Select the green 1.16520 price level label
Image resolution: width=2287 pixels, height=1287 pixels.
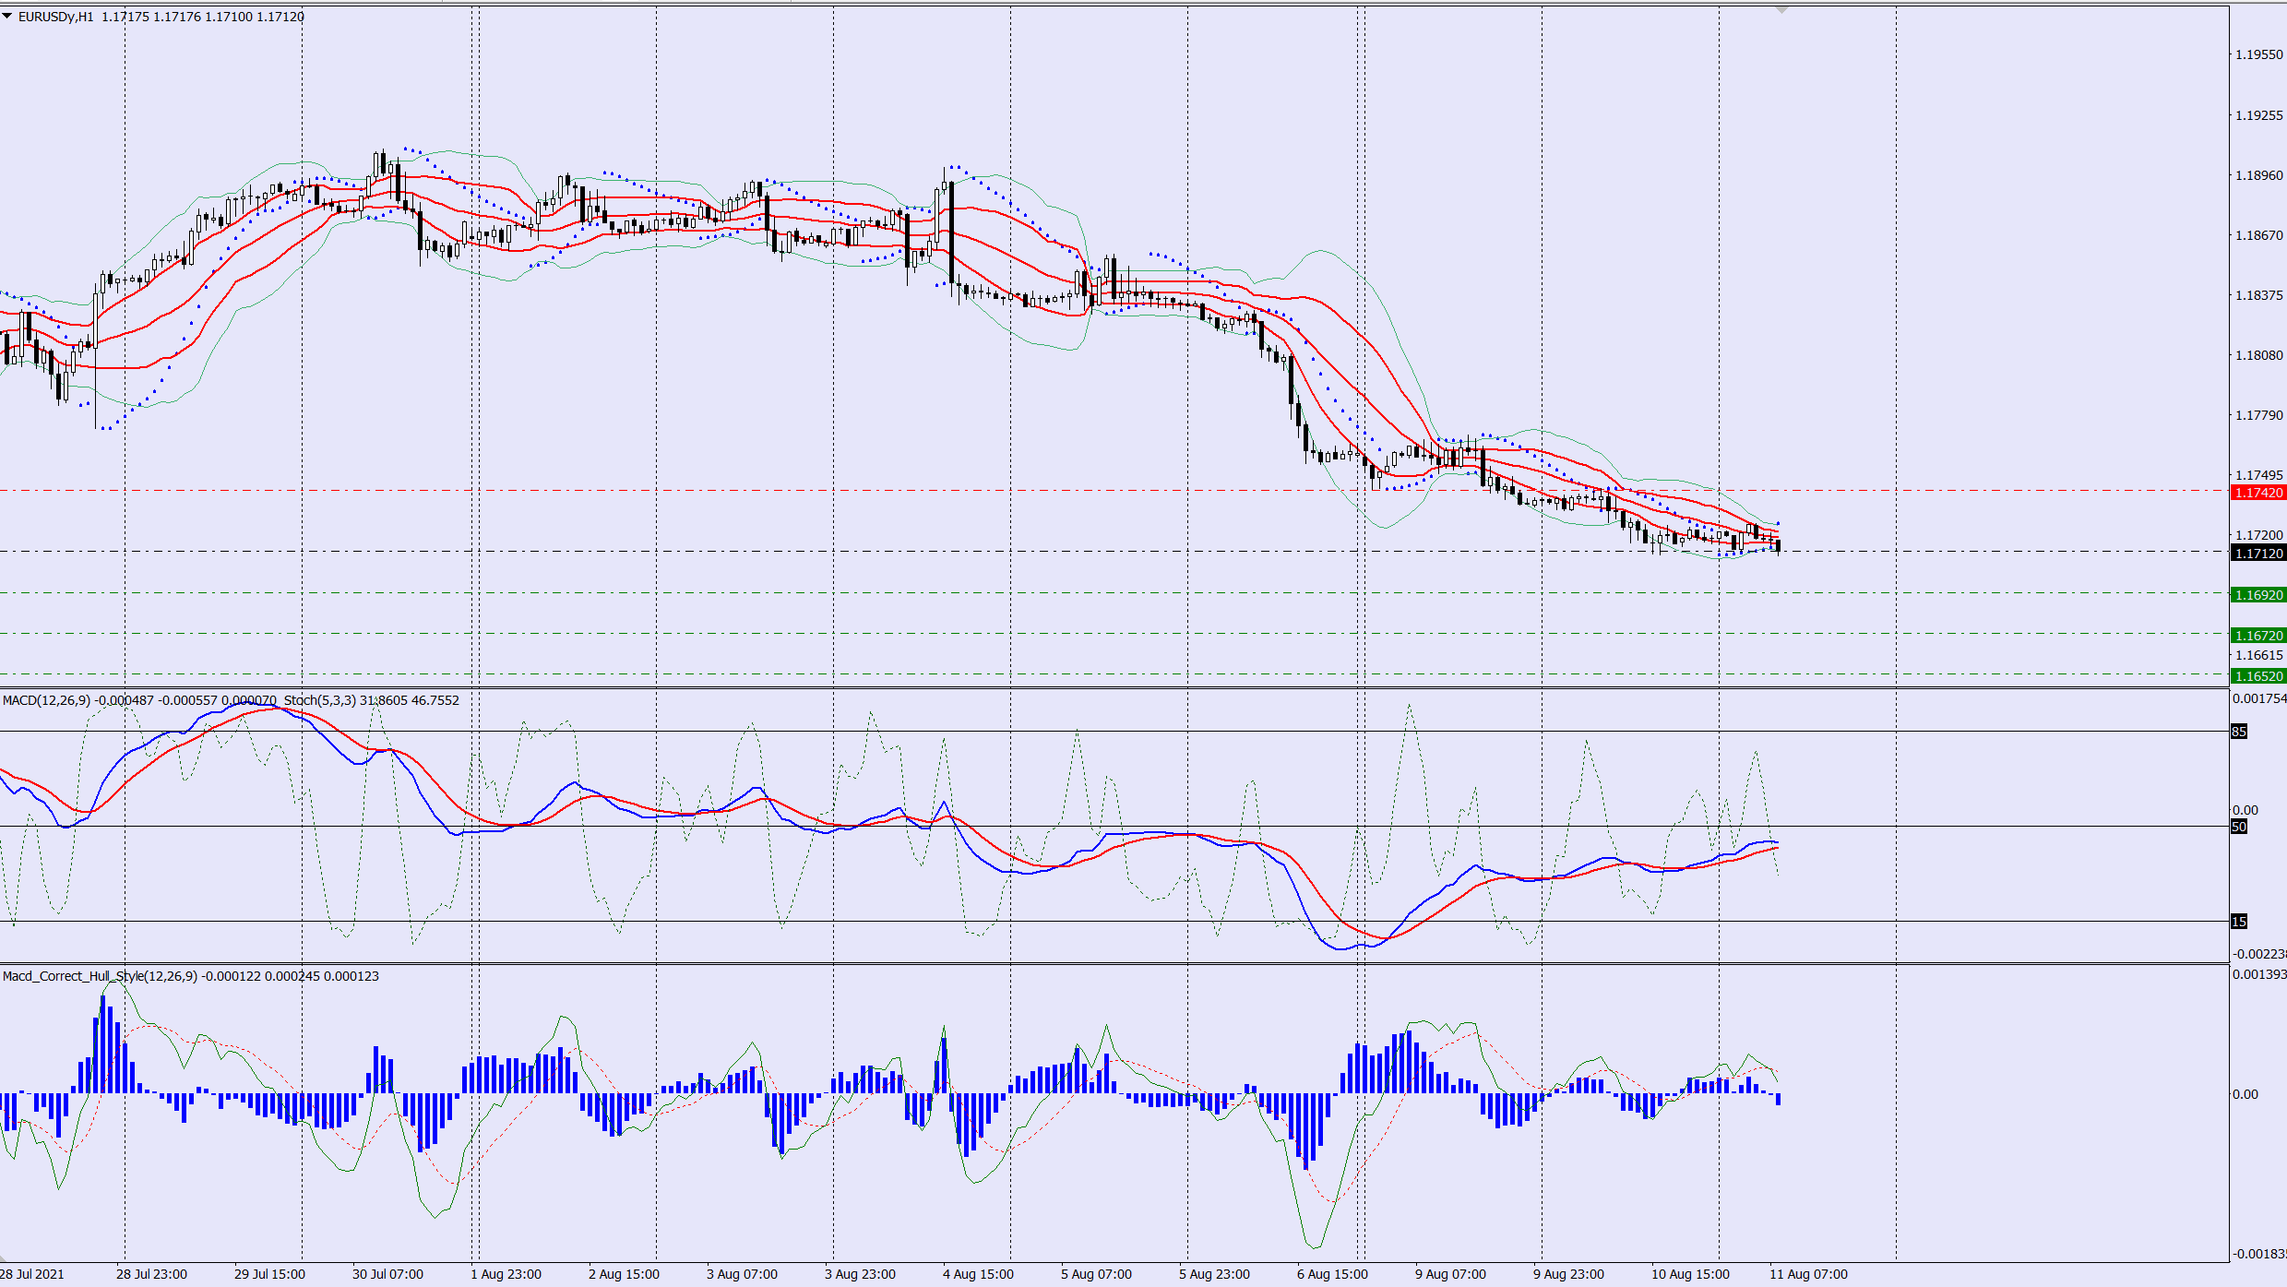pos(2257,676)
